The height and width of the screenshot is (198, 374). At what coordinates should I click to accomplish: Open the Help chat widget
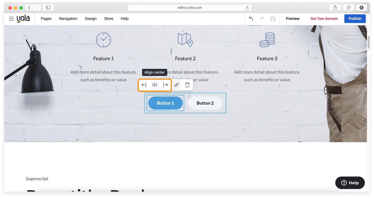(x=350, y=183)
